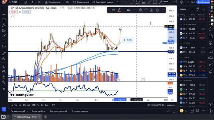The image size is (214, 120).
Task: Remove drawings with left sidebar trash icon
Action: [x=4, y=90]
